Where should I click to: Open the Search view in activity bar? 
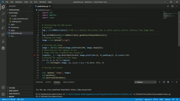point(3,14)
